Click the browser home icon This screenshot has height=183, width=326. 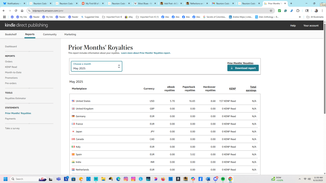pyautogui.click(x=22, y=10)
